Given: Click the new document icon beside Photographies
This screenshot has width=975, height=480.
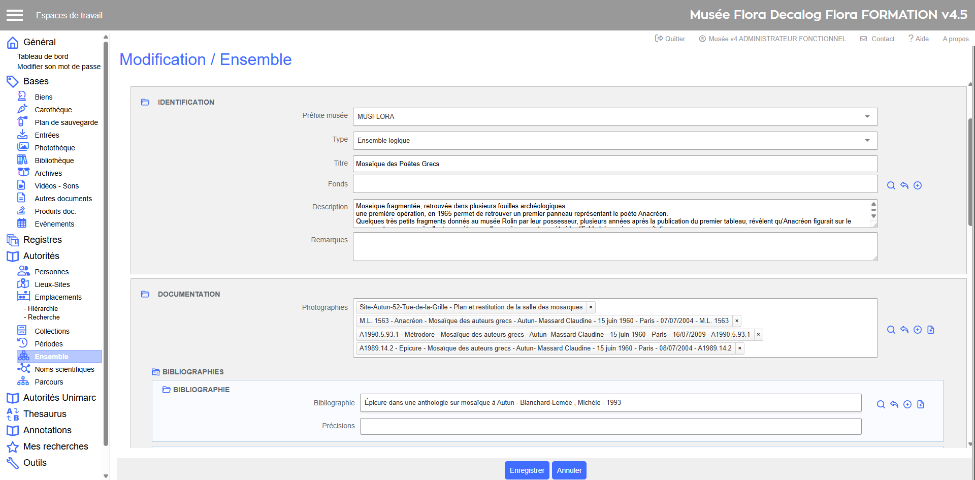Looking at the screenshot, I should pyautogui.click(x=931, y=330).
